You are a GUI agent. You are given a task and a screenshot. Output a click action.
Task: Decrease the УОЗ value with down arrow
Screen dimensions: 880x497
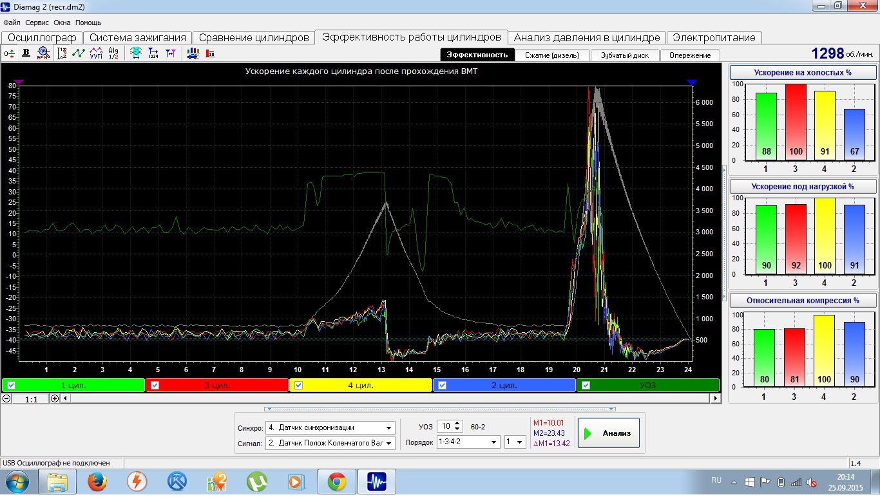pos(457,429)
